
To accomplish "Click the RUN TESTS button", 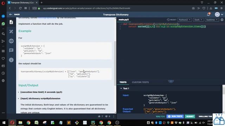I will pyautogui.click(x=175, y=117).
